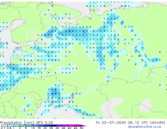Viewport: 167px width, 129px height.
Task: Select the 20–25 mm legend color swatch
Action: (x=47, y=126)
